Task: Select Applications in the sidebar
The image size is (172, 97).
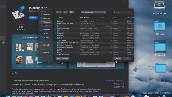Action: (x=46, y=26)
